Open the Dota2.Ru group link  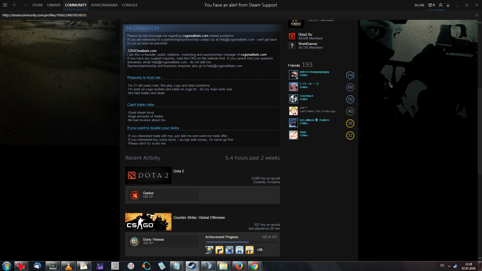tap(305, 34)
